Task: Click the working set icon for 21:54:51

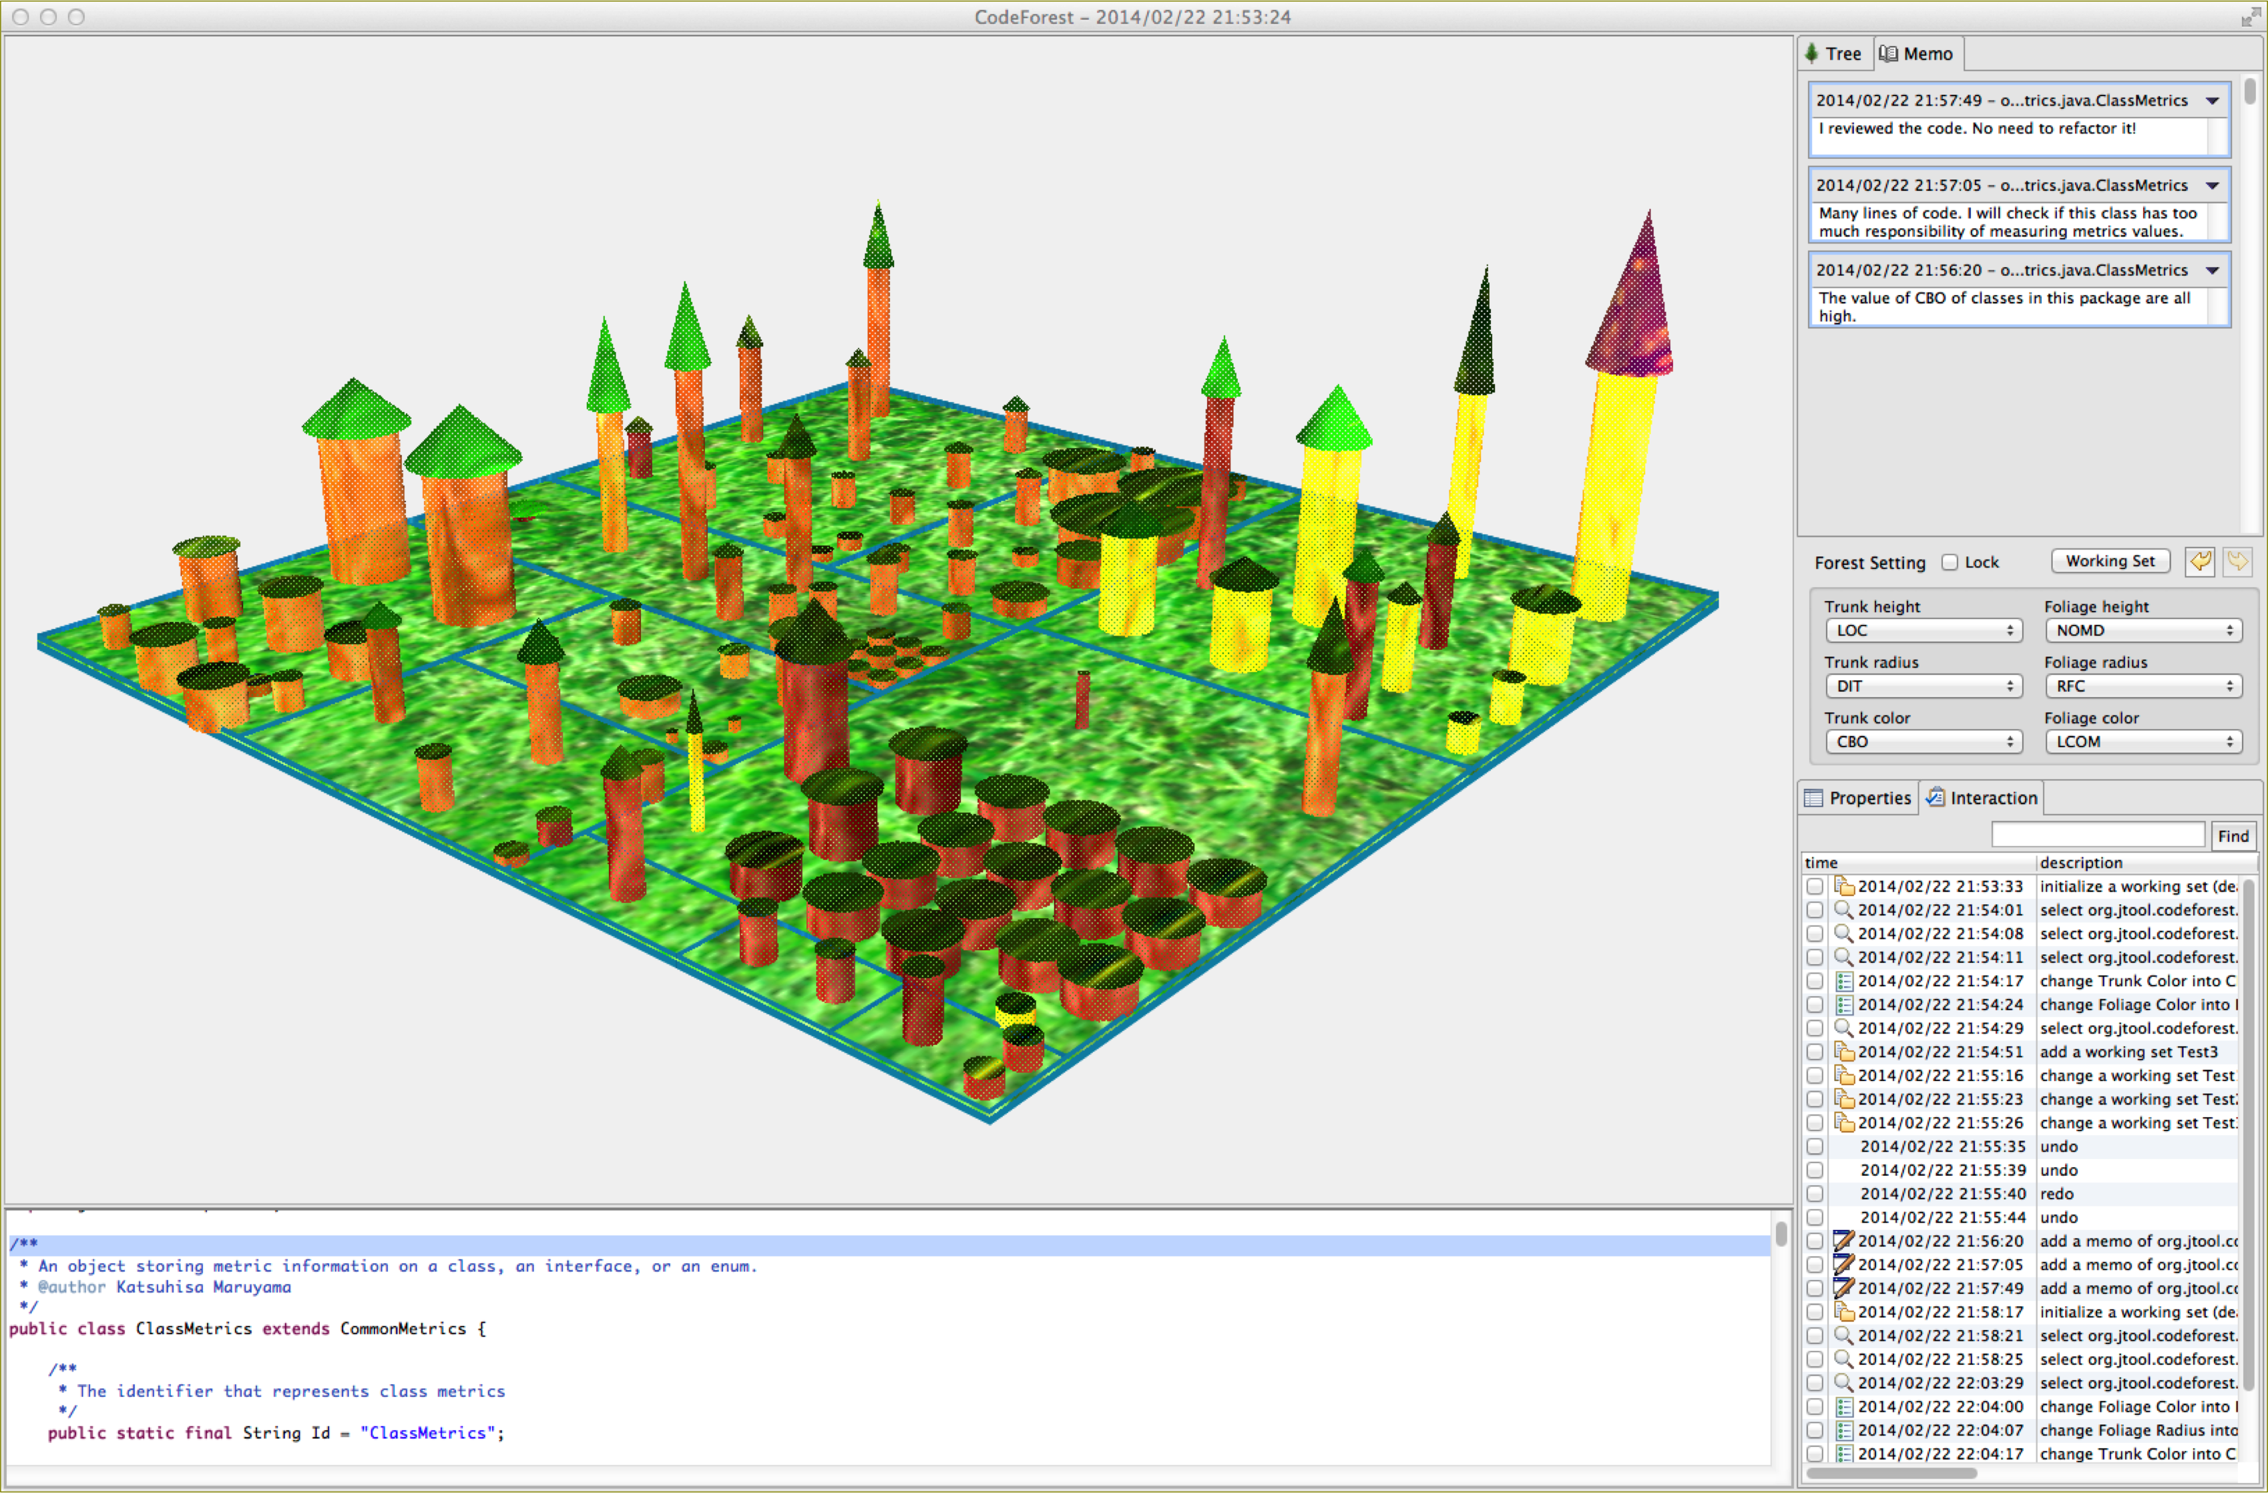Action: click(x=1844, y=1052)
